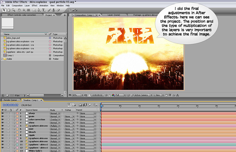Hide the grain layer with its eye
236x152 pixels.
click(x=3, y=117)
